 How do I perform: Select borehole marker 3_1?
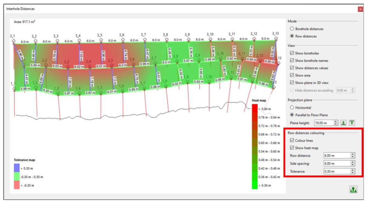[13, 40]
